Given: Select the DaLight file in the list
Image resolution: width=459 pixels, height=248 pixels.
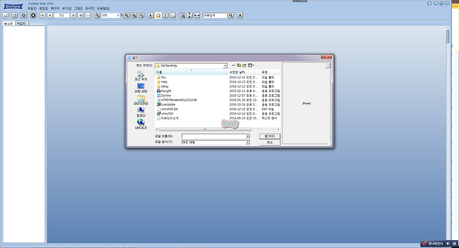Looking at the screenshot, I should pos(164,91).
